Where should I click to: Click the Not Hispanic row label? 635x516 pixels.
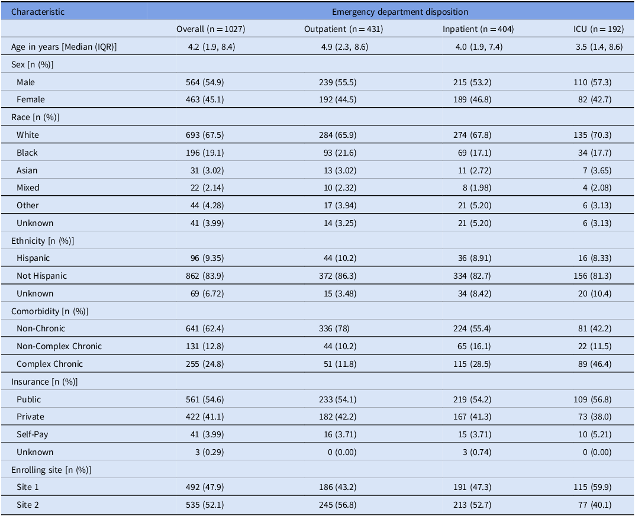pos(41,276)
